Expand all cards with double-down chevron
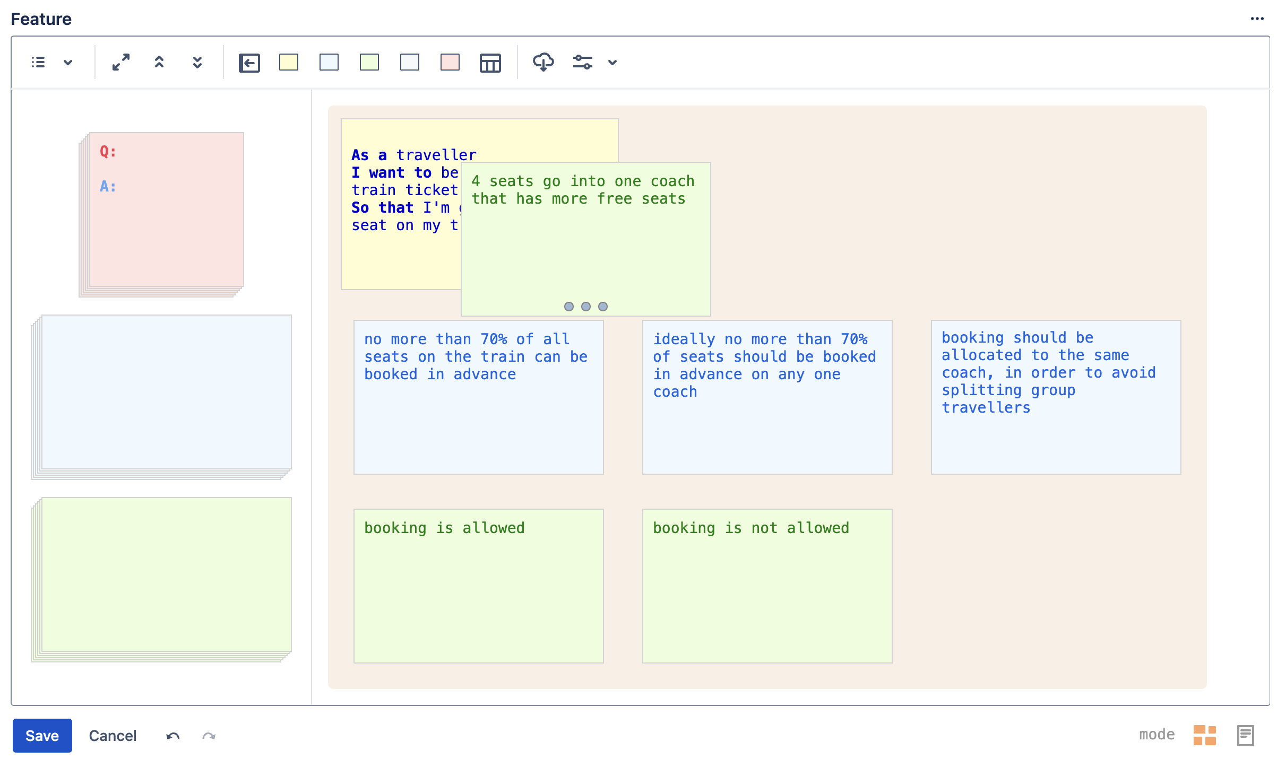Viewport: 1277px width, 768px height. pos(197,62)
